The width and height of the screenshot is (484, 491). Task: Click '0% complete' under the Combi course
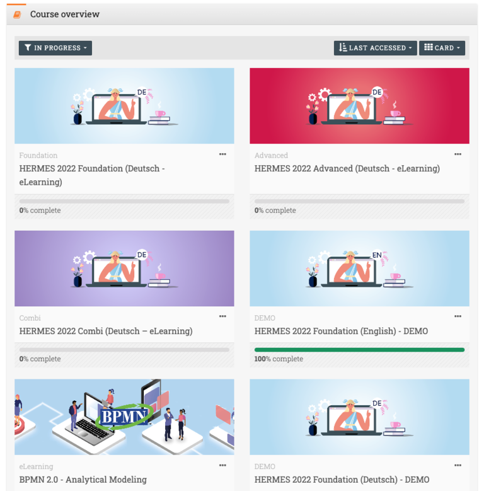pyautogui.click(x=40, y=359)
